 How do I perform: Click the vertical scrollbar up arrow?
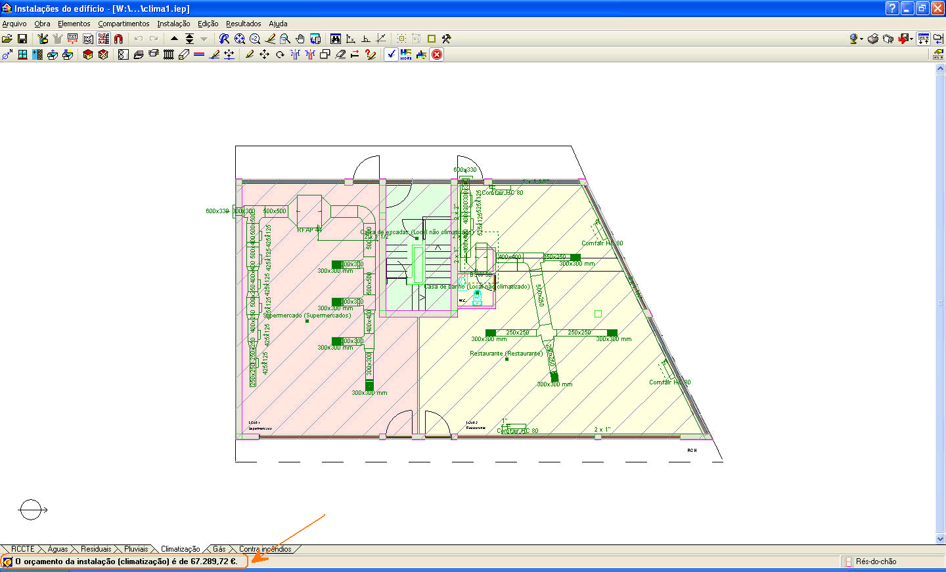coord(940,70)
